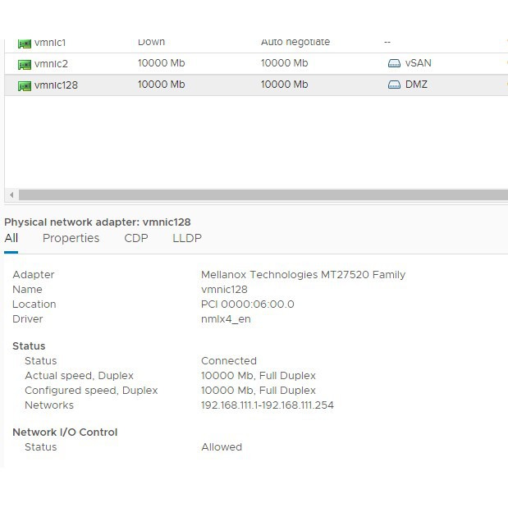Click the vmnic1 network adapter icon

click(x=24, y=43)
